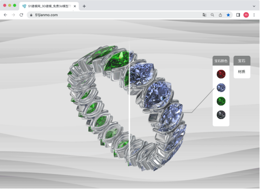
Task: Select the 材质 option
Action: pos(242,72)
